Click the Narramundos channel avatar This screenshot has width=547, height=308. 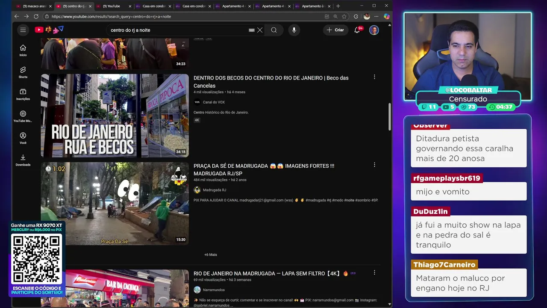pyautogui.click(x=197, y=290)
